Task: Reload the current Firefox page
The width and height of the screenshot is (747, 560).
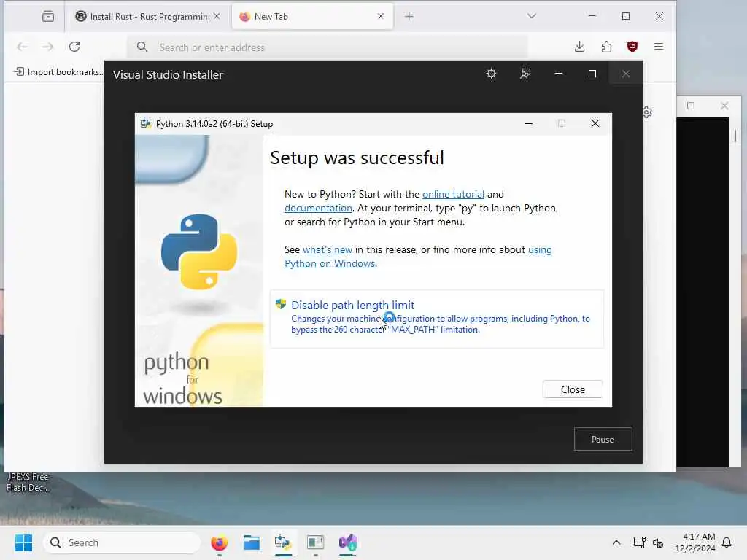Action: click(x=74, y=47)
